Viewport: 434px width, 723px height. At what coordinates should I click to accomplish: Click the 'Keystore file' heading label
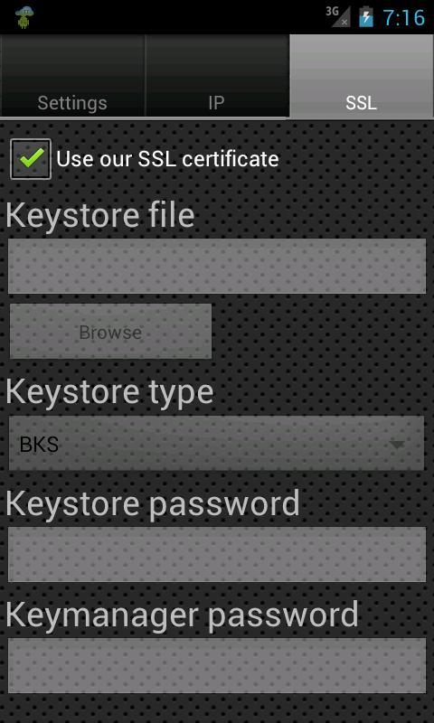[x=100, y=216]
